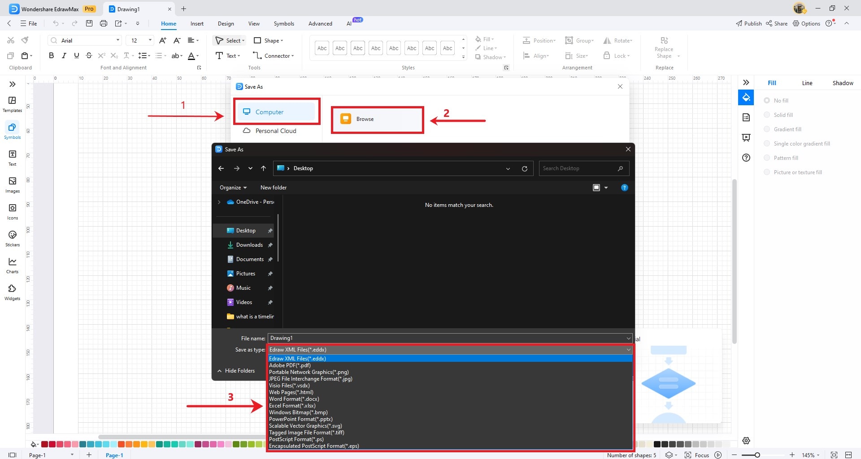Choose Adobe PDF(*.pdf) file type
Screen dimensions: 861x459
(x=450, y=365)
